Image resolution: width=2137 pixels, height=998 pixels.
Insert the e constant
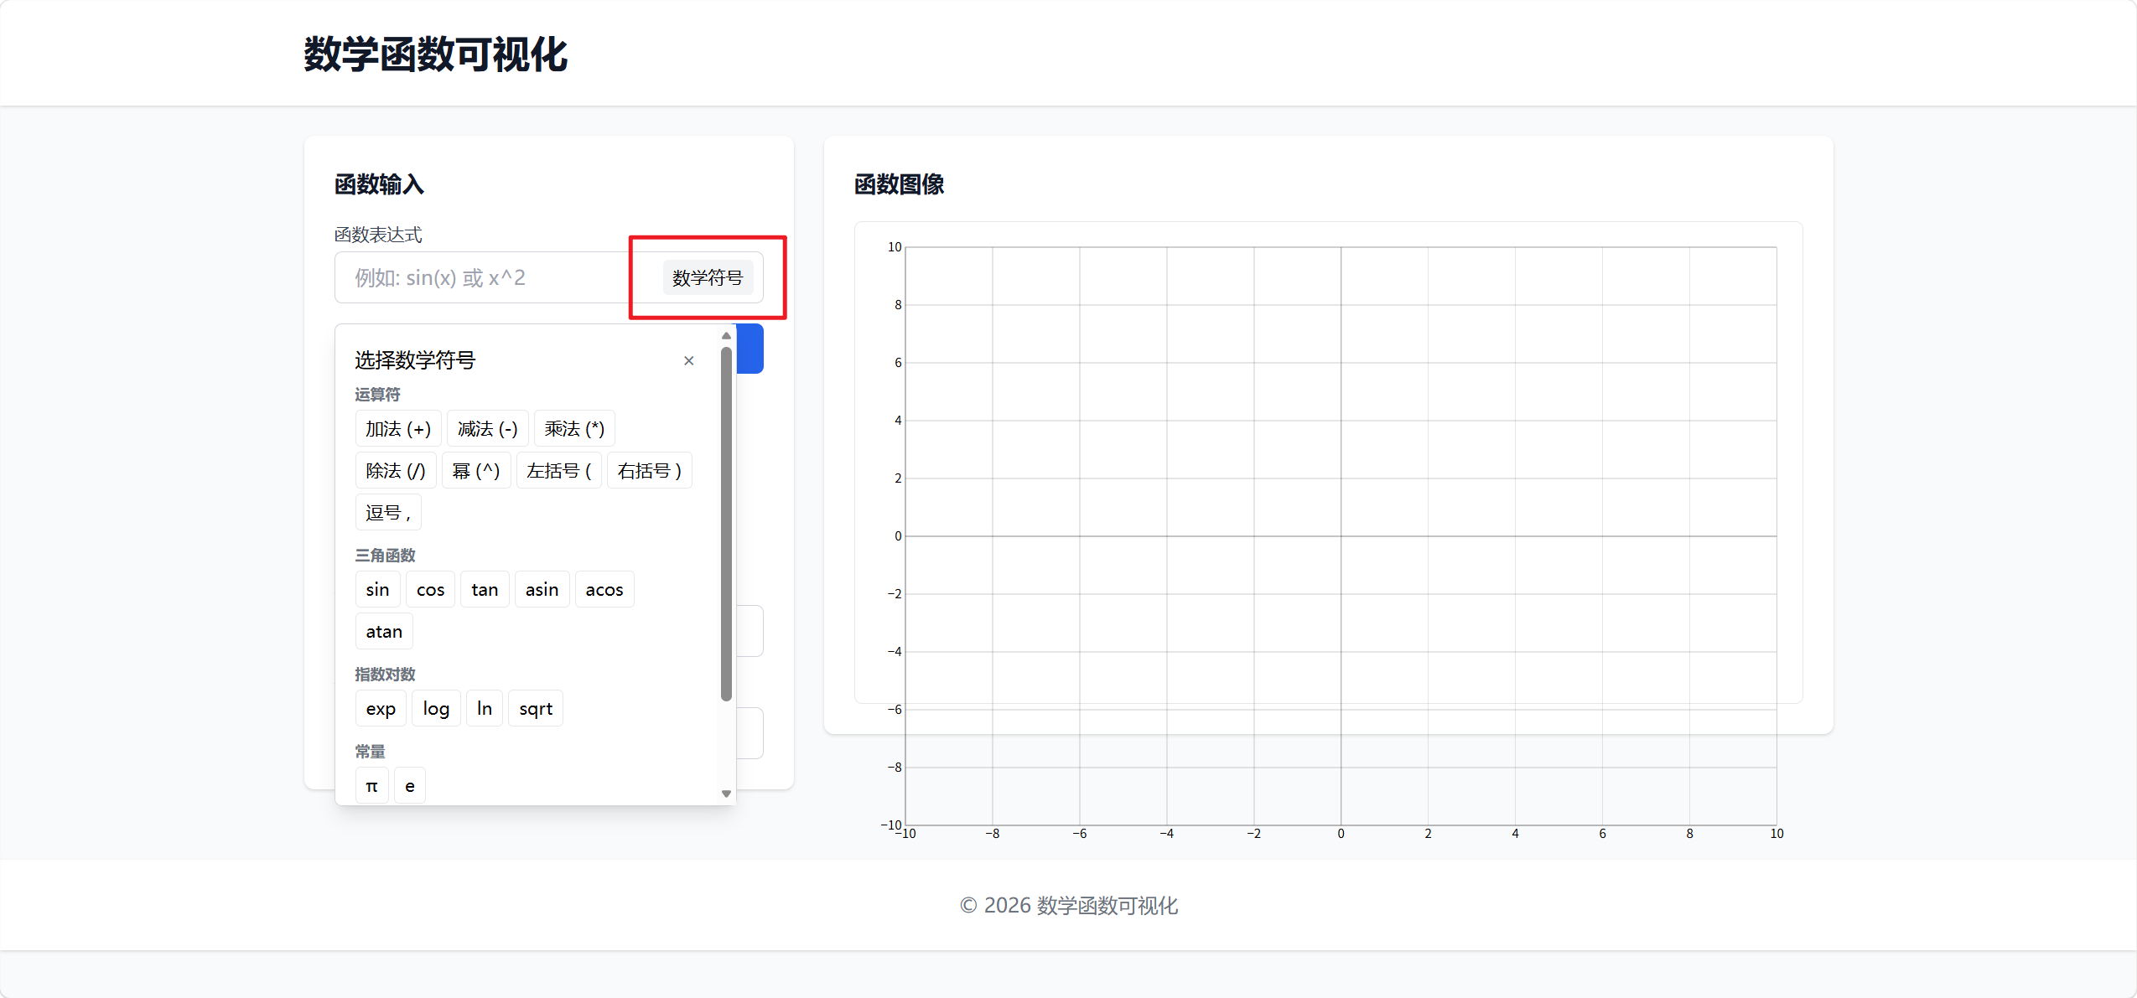click(409, 786)
